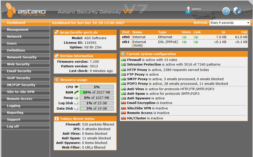Open the VoIP Security menu

[x=25, y=78]
